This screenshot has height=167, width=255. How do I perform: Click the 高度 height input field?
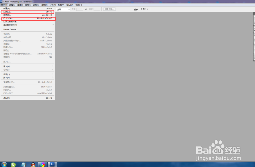coord(97,9)
